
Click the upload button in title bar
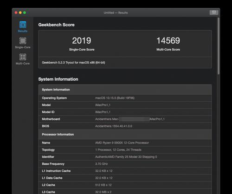pos(214,13)
